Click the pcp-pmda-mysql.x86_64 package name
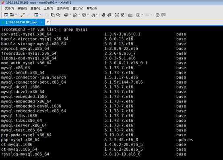Viewport: 223px width, 160px height. [x=26, y=135]
